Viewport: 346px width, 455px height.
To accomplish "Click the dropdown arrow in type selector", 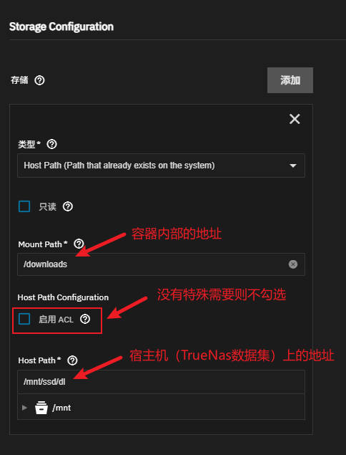I will [x=293, y=166].
